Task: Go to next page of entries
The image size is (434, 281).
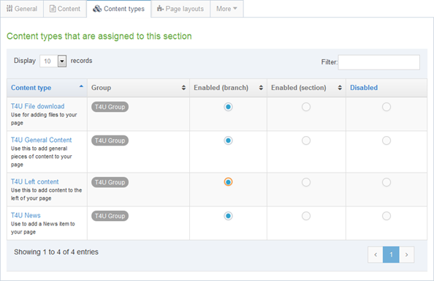Action: tap(406, 255)
